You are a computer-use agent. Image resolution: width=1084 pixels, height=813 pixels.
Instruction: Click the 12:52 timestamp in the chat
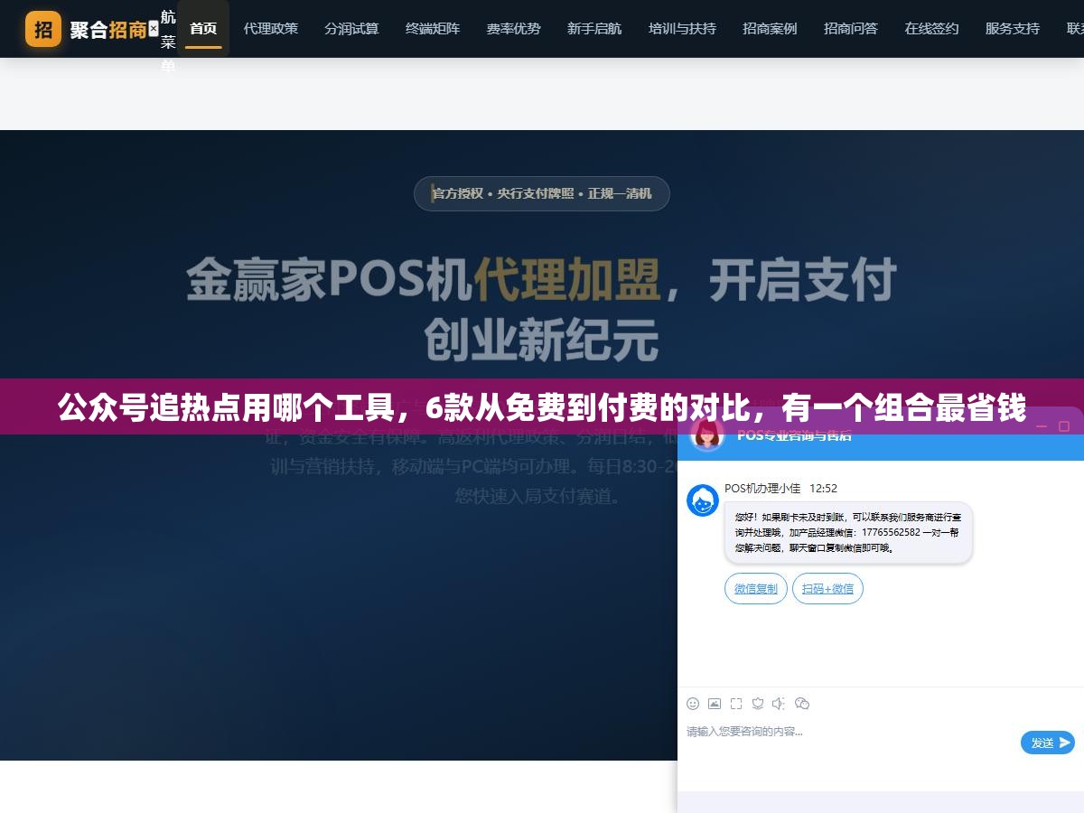(x=823, y=488)
